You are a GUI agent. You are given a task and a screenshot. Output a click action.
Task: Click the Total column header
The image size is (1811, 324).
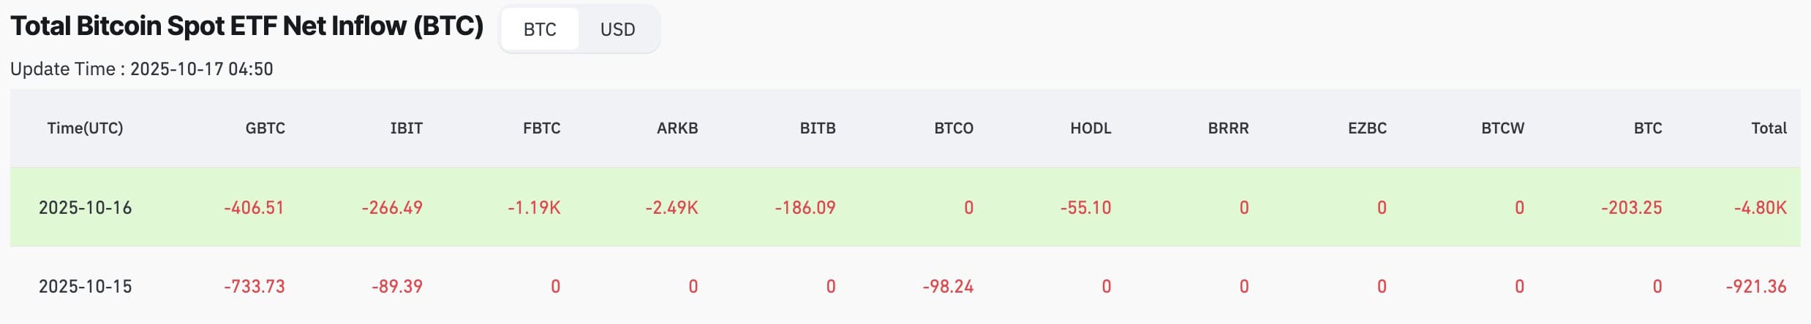click(x=1769, y=128)
